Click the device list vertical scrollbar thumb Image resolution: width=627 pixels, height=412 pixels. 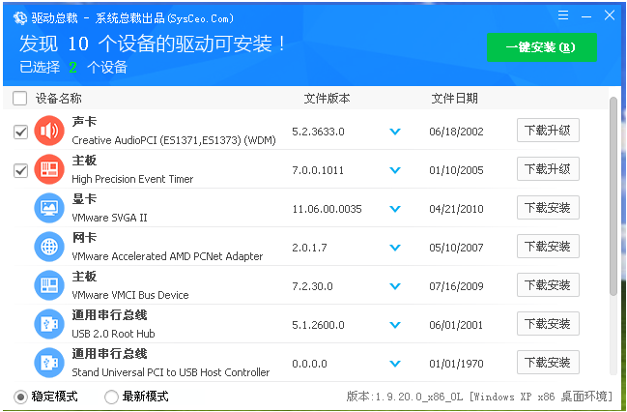[x=613, y=196]
